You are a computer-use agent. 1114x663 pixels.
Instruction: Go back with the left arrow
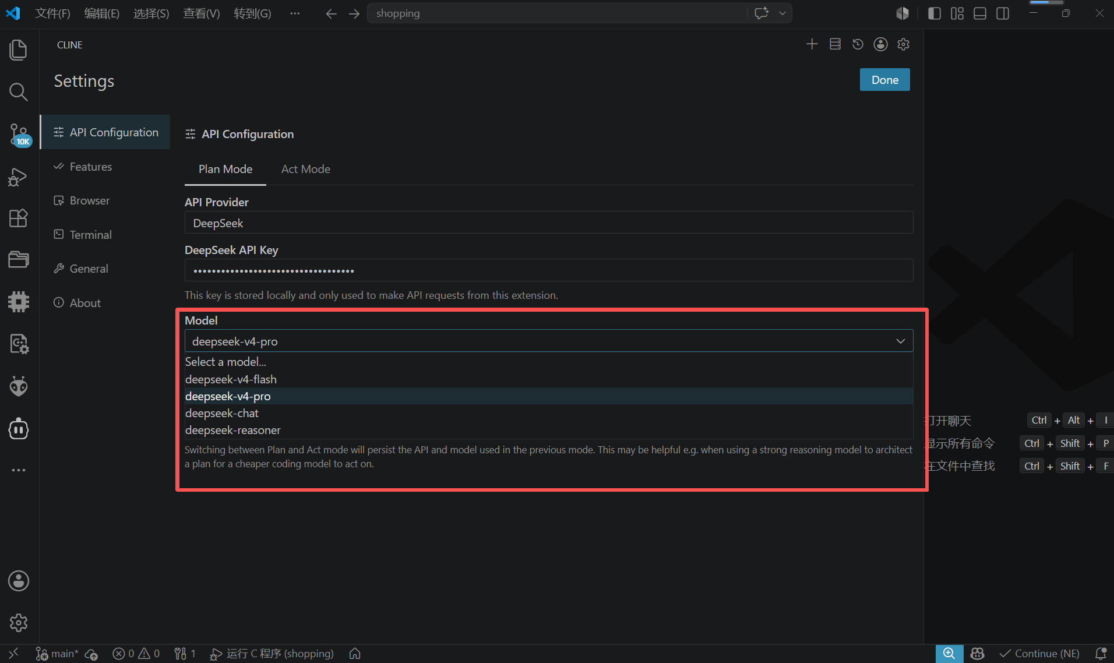pyautogui.click(x=332, y=13)
